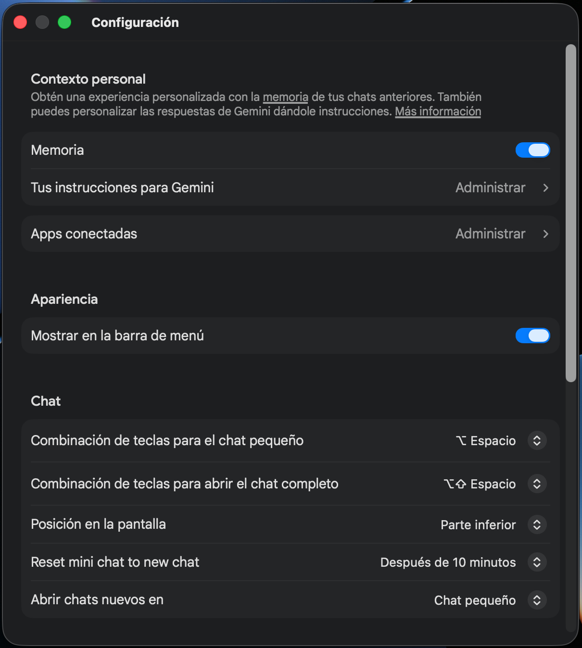Screen dimensions: 582x648
Task: Click the green zoom window button
Action: (64, 22)
